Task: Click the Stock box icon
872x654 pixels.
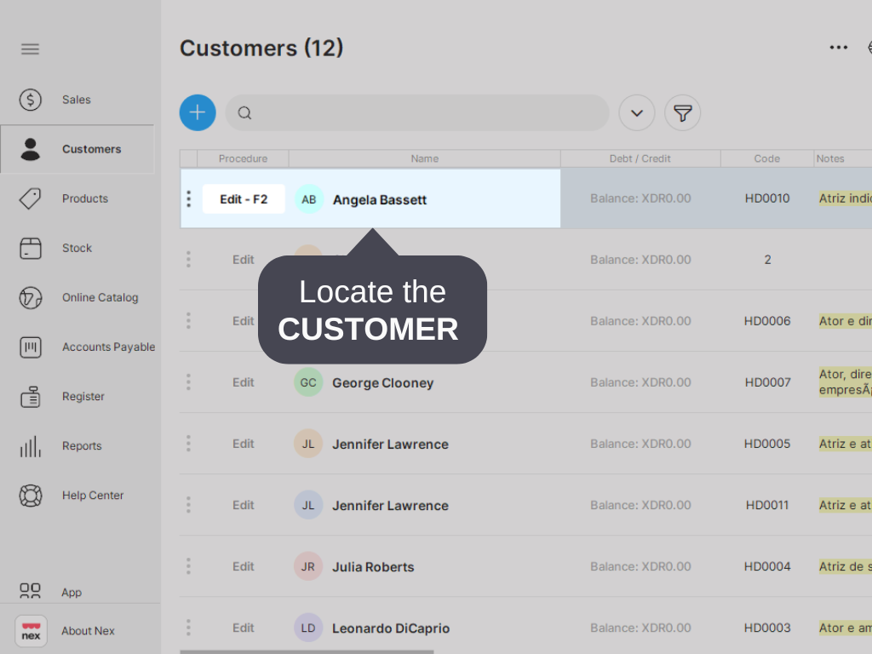Action: click(x=30, y=248)
